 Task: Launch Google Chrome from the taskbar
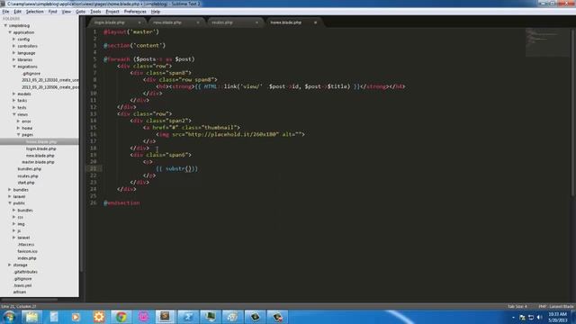[121, 317]
